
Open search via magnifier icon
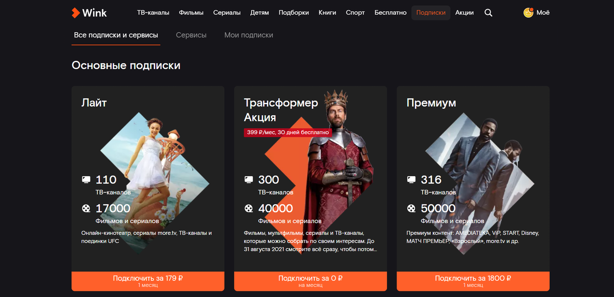[x=488, y=13]
